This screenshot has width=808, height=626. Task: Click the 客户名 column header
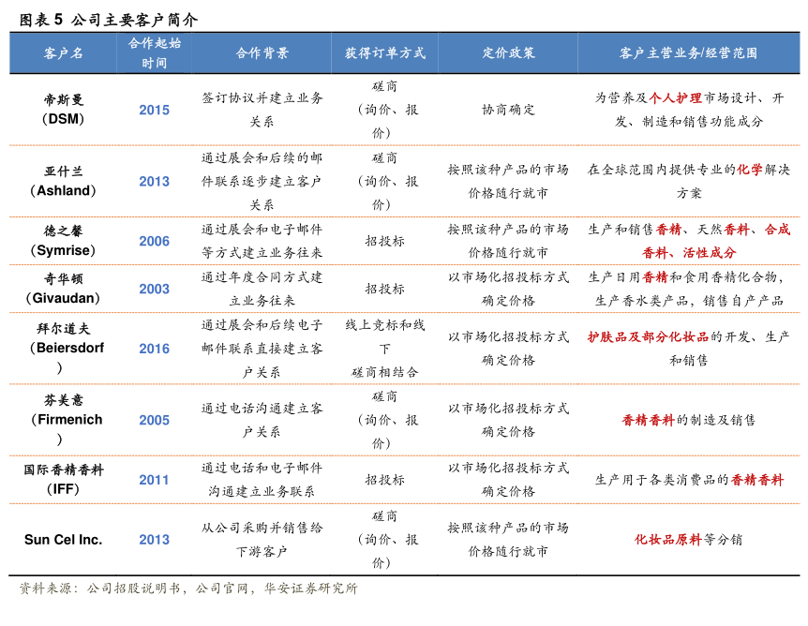pos(63,53)
